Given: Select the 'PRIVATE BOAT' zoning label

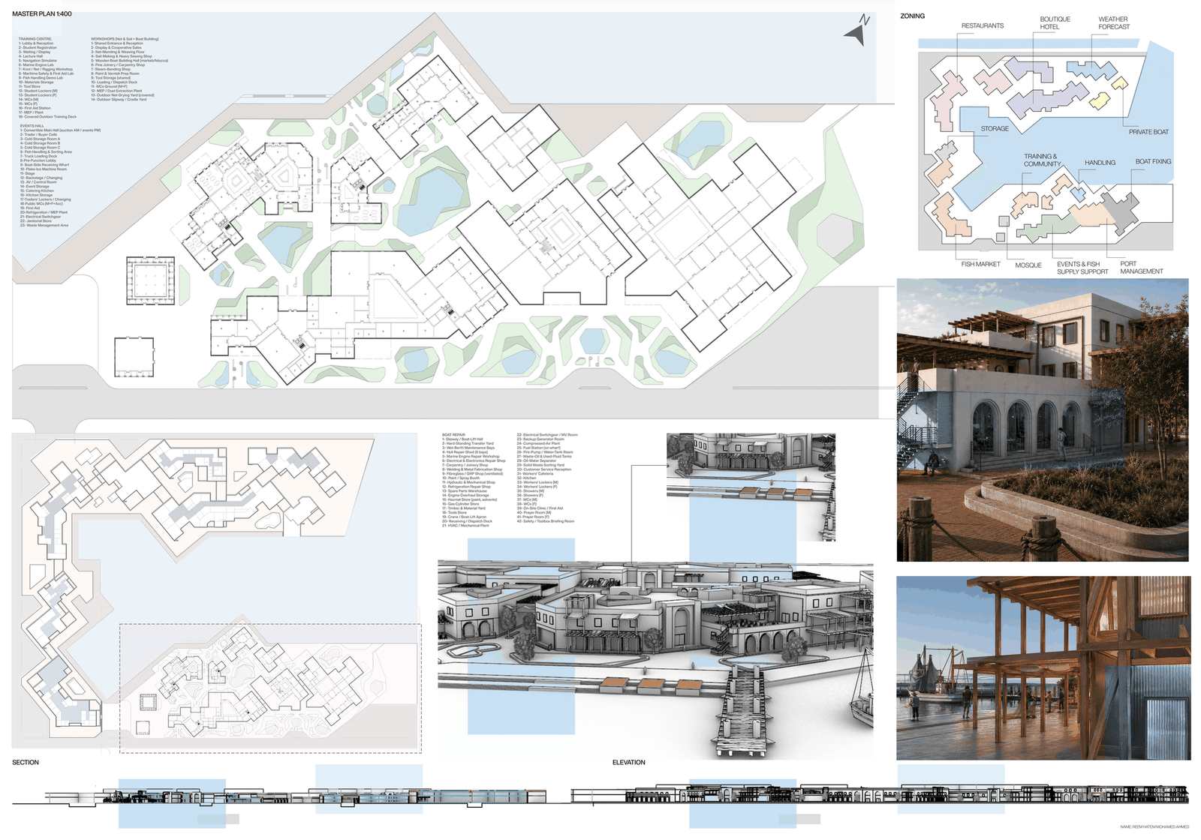Looking at the screenshot, I should pyautogui.click(x=1148, y=132).
